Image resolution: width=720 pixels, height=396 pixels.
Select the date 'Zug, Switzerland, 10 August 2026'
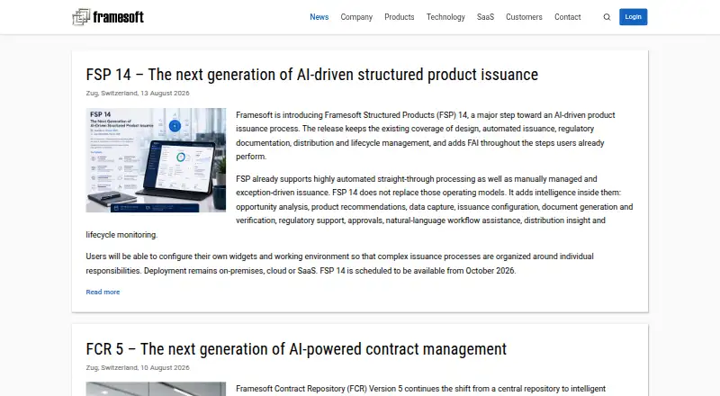pos(138,367)
